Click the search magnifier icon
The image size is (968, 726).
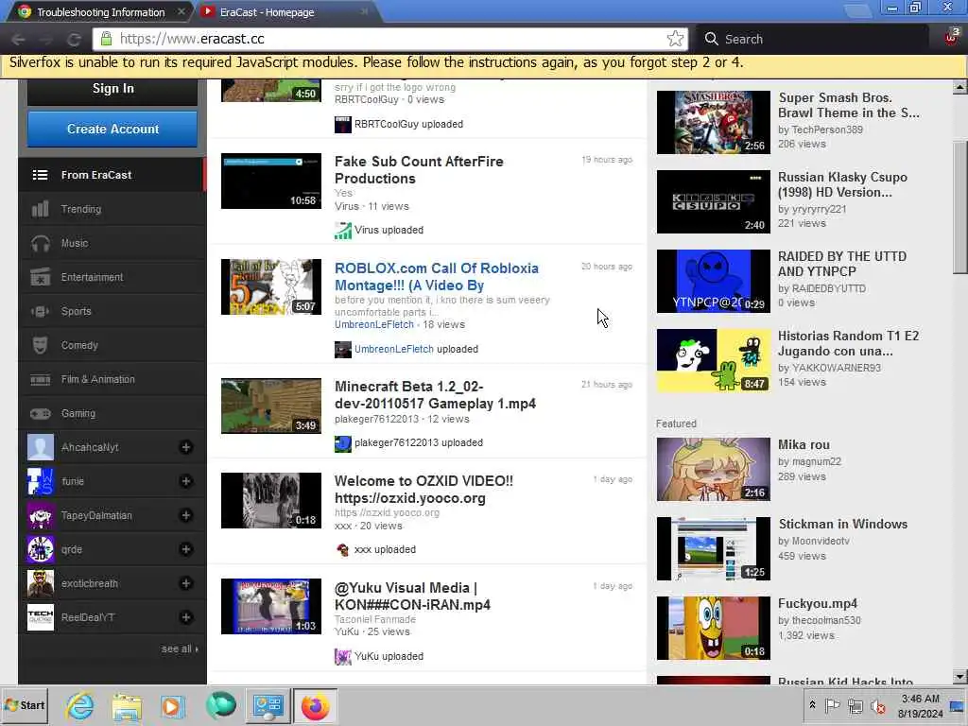[711, 38]
